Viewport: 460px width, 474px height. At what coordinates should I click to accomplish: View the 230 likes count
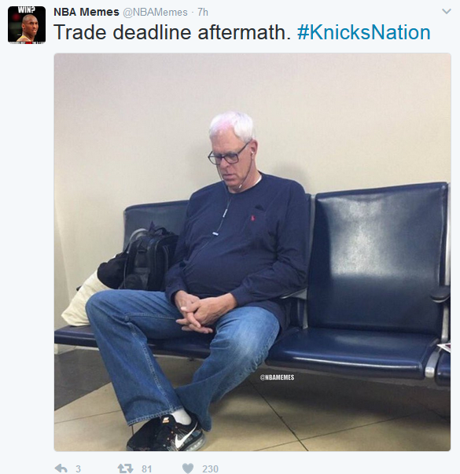pyautogui.click(x=210, y=468)
